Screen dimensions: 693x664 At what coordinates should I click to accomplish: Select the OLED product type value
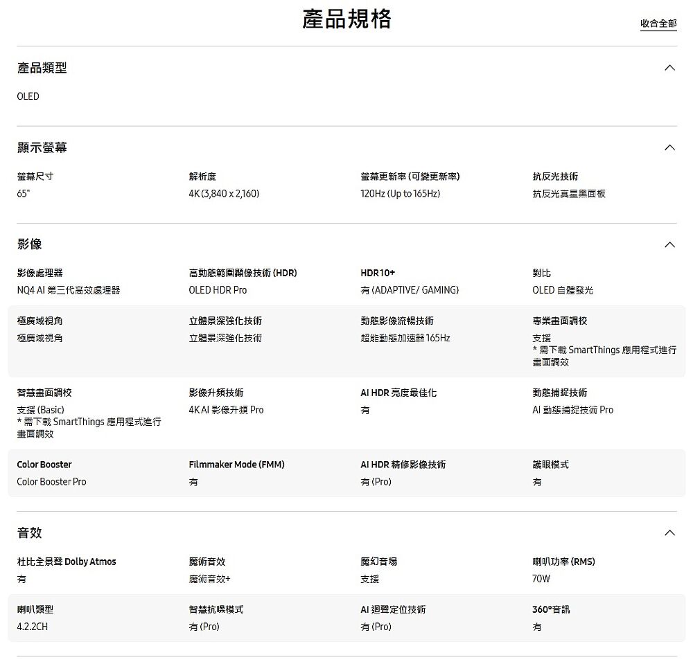pos(28,96)
